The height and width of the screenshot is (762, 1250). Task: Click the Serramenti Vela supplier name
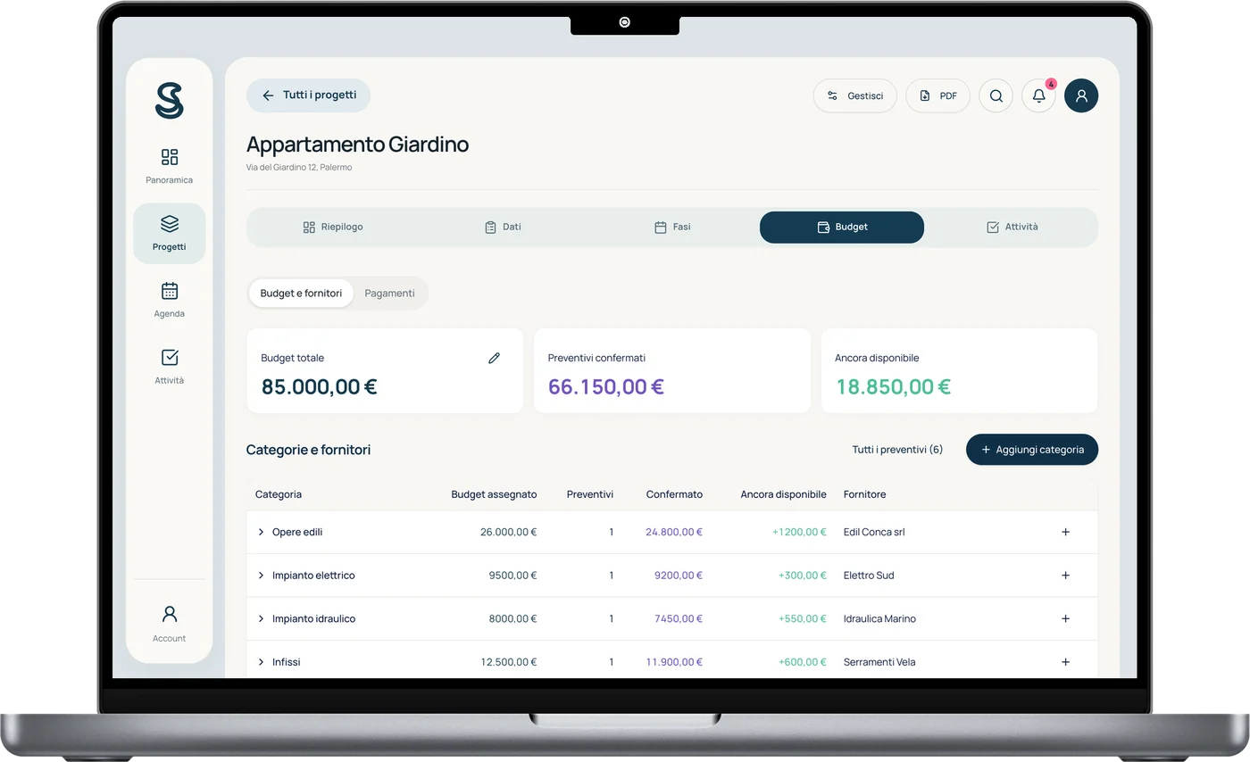[879, 662]
